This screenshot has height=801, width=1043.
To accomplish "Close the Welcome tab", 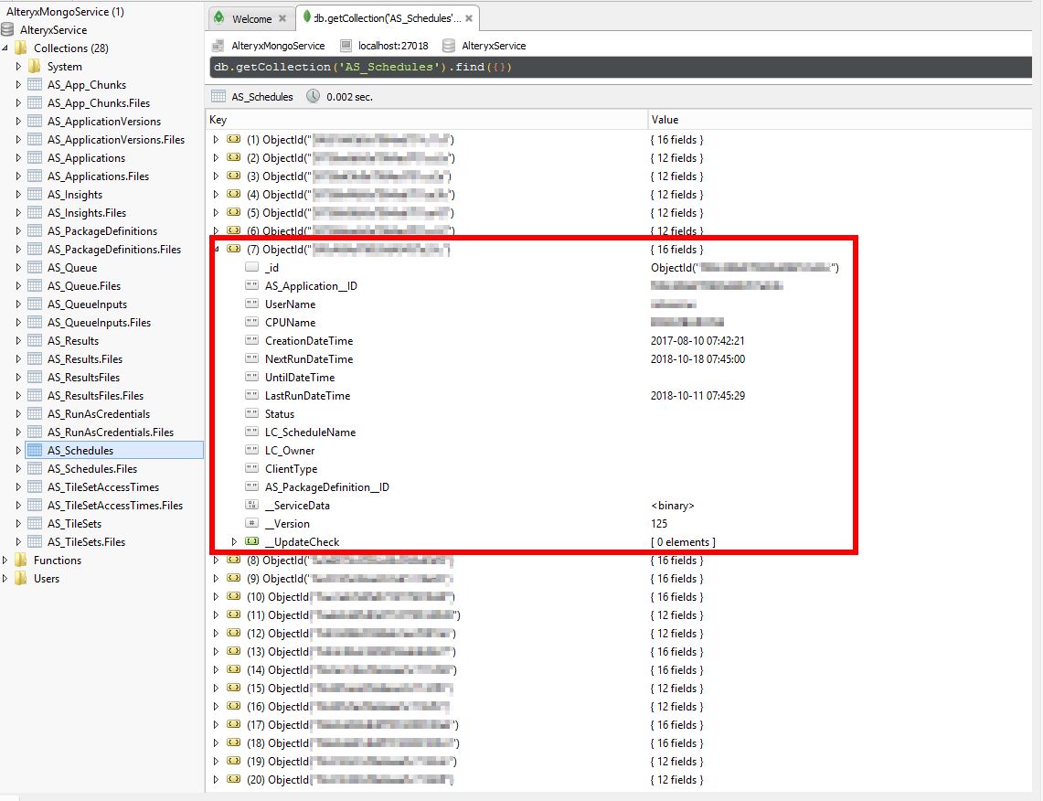I will (x=282, y=16).
